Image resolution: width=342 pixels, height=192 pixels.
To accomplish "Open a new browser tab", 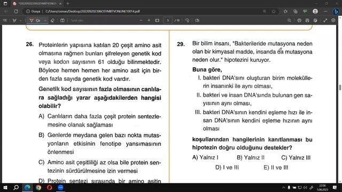I will click(x=68, y=4).
